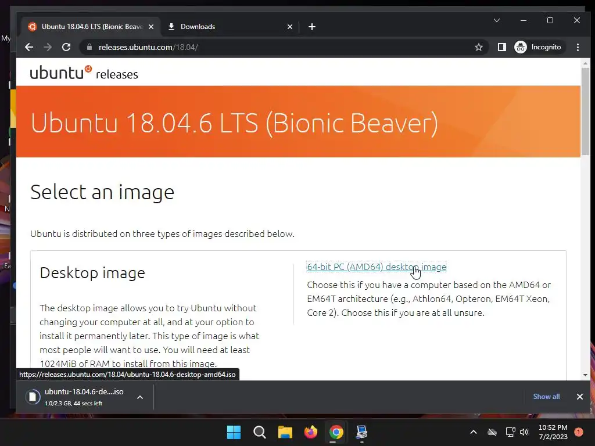Viewport: 595px width, 446px height.
Task: Show hidden system tray icons
Action: click(x=473, y=432)
